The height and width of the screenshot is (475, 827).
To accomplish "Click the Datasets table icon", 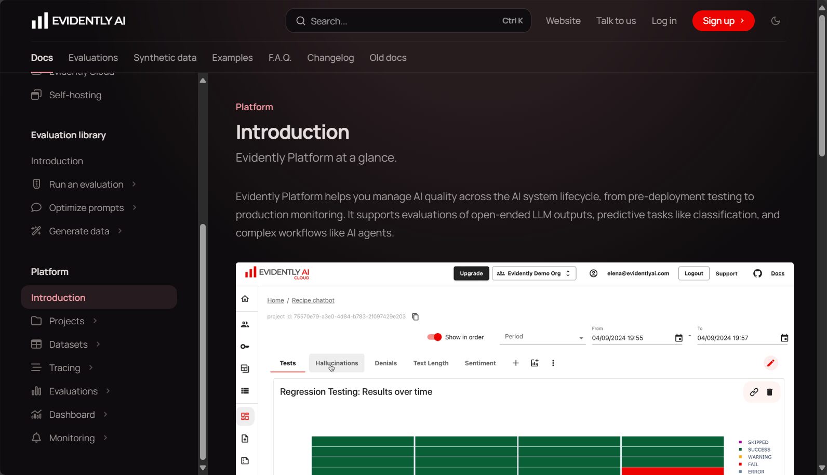I will 36,344.
